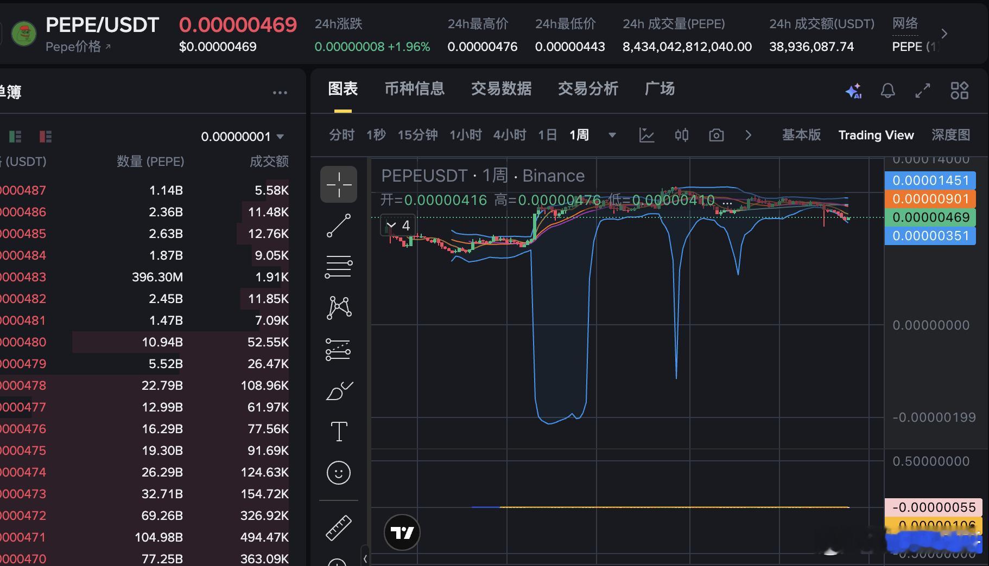
Task: Select the crosshair cursor tool
Action: (x=339, y=184)
